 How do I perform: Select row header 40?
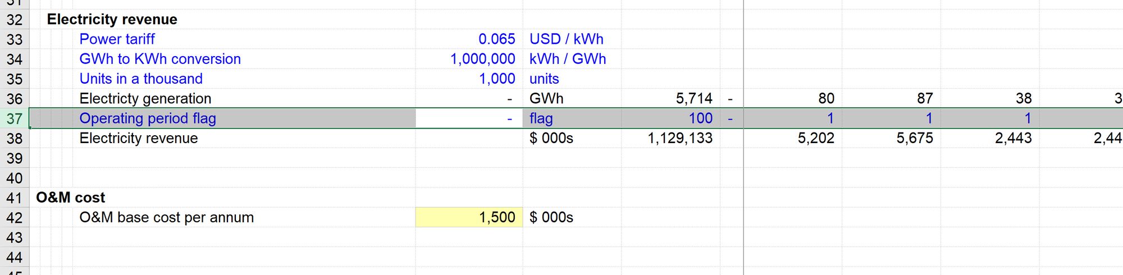[x=15, y=178]
